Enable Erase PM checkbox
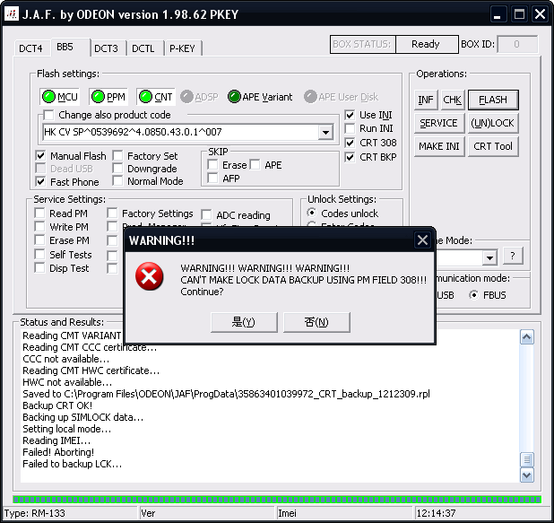 pos(40,240)
